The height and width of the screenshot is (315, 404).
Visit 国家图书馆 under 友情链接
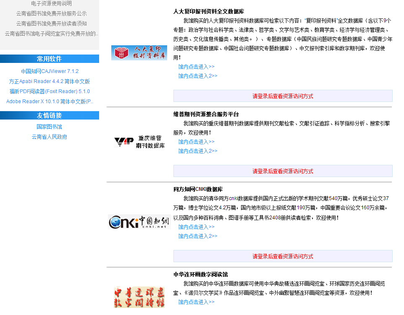(x=49, y=127)
